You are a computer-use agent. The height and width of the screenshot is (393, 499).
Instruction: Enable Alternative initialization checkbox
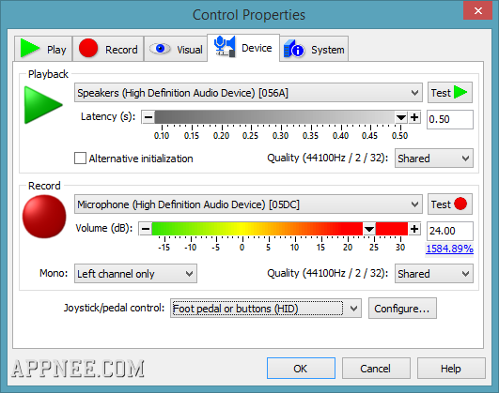tap(80, 159)
